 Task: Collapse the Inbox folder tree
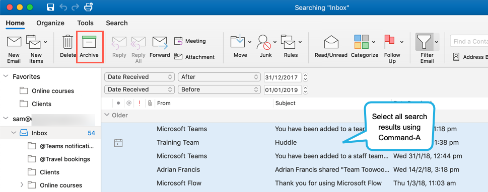tap(14, 133)
